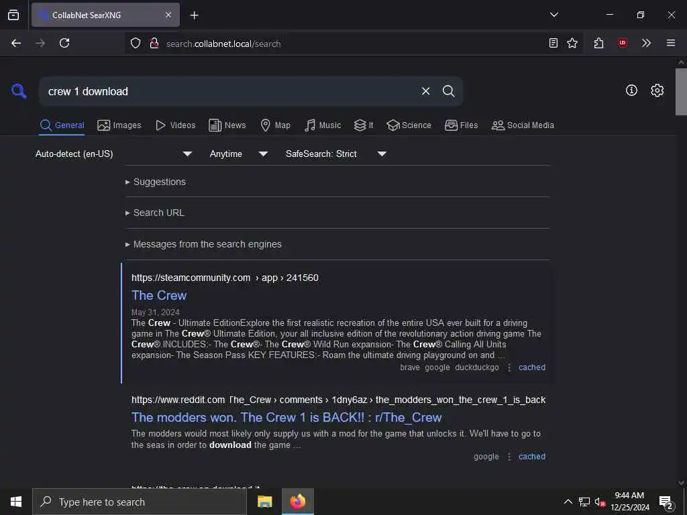Show hidden system tray icons
This screenshot has height=515, width=687.
point(568,502)
